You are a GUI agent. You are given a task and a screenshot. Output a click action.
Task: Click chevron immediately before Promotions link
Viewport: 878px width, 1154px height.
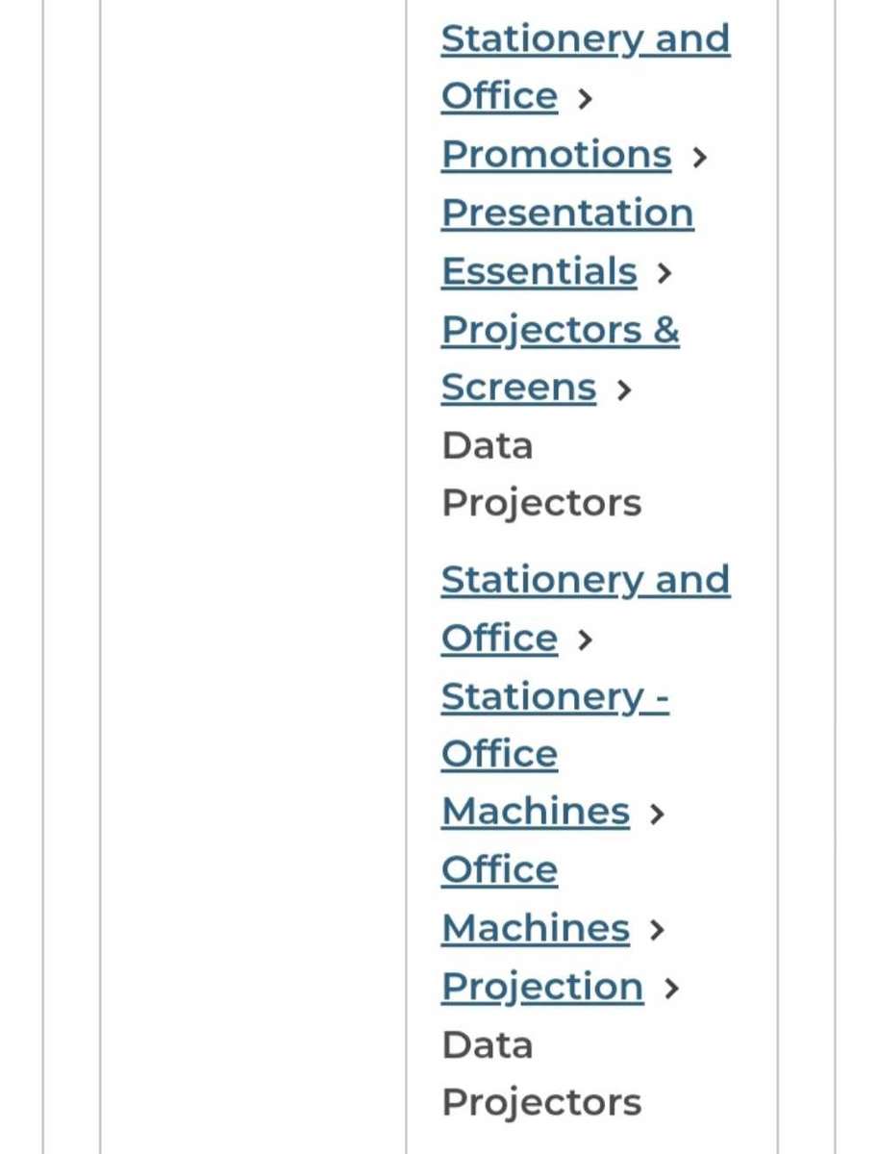pos(585,98)
